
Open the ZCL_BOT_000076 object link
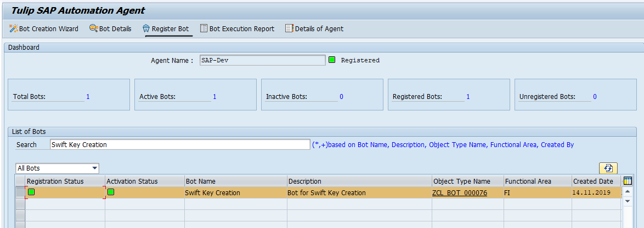click(460, 193)
